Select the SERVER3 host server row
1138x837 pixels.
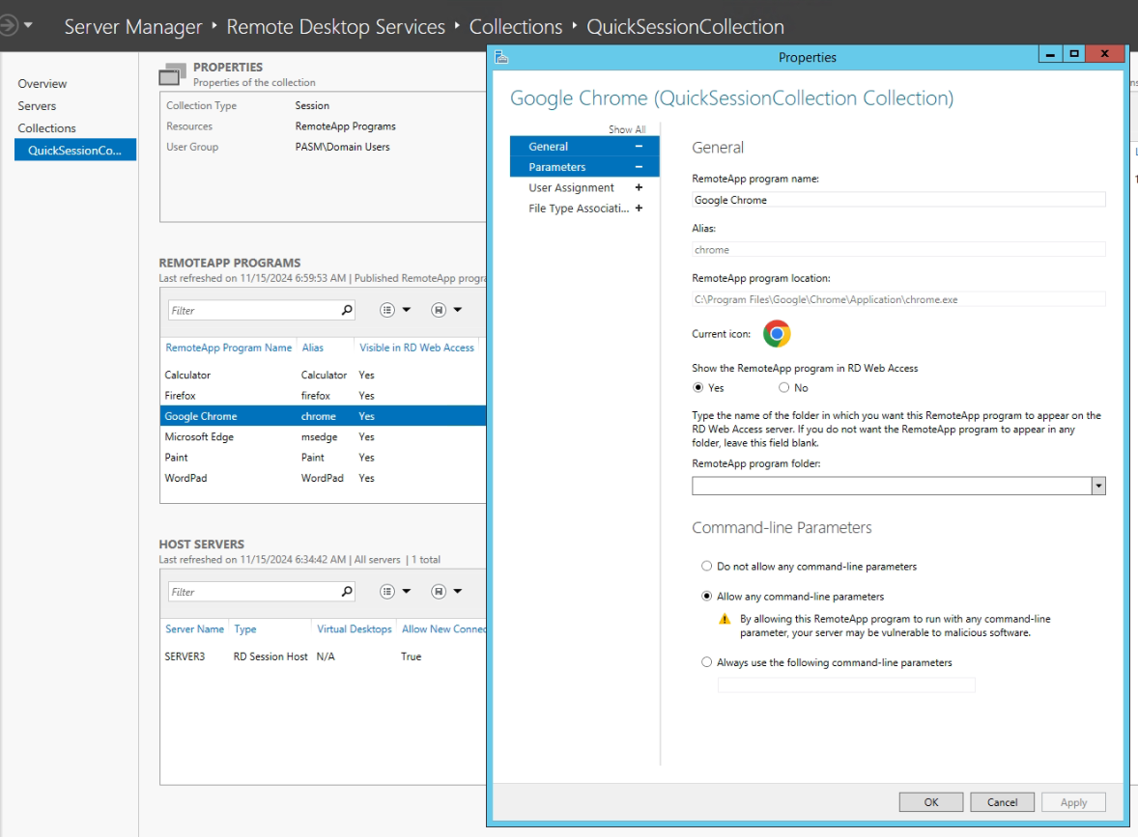[x=323, y=656]
